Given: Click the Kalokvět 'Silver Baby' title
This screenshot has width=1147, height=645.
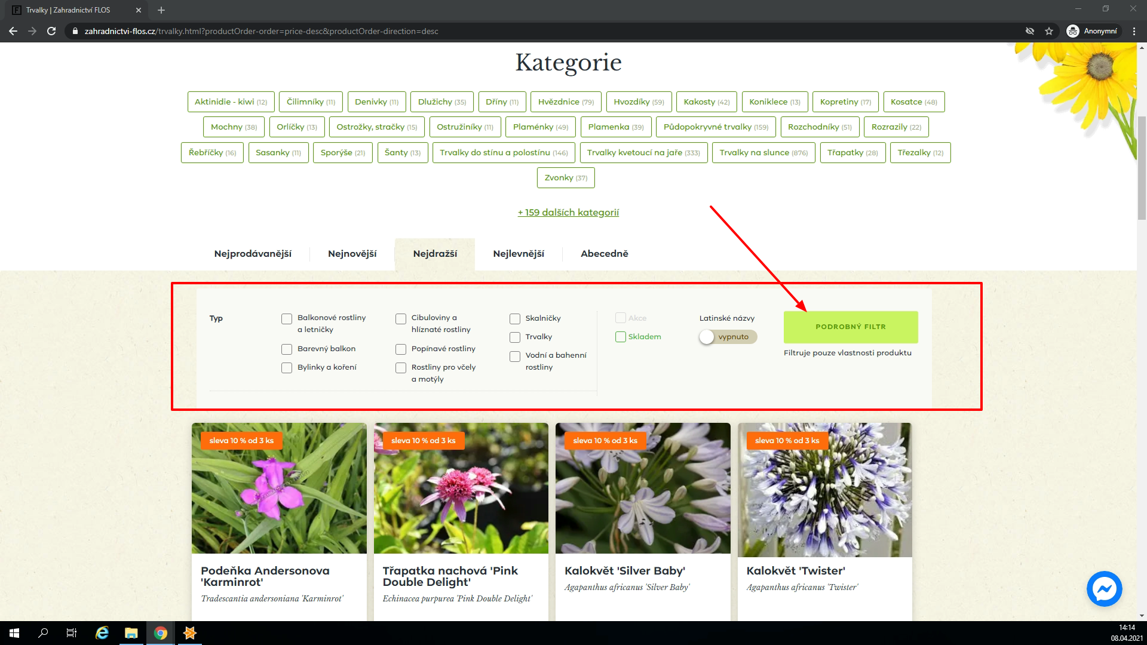Looking at the screenshot, I should (x=625, y=571).
